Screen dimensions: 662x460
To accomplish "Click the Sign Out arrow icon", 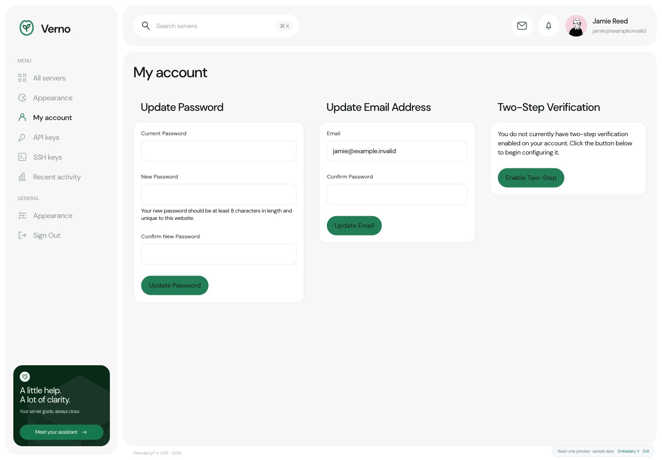I will tap(22, 235).
